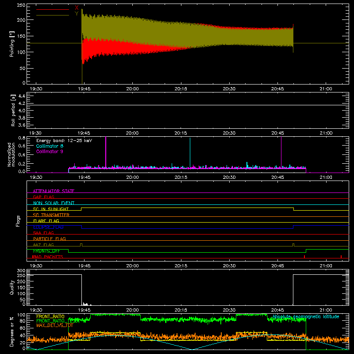Click the first bad-packets red tick near 20:53
354x354 pixels.
tap(304, 257)
